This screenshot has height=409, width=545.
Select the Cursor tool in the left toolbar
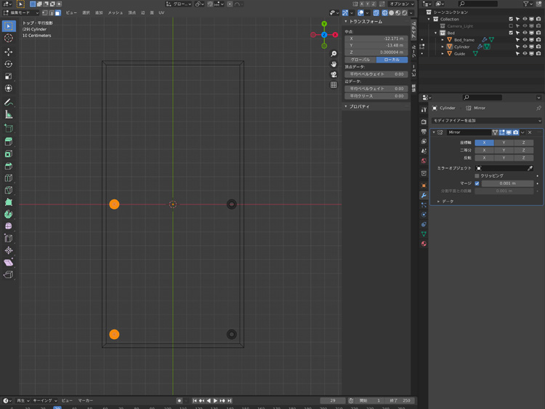point(9,38)
